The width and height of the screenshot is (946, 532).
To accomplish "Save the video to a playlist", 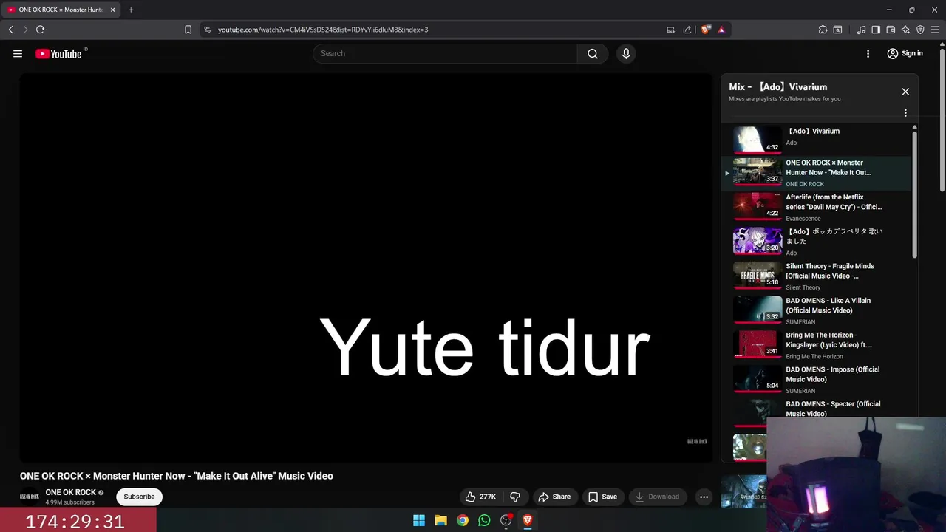I will (602, 497).
